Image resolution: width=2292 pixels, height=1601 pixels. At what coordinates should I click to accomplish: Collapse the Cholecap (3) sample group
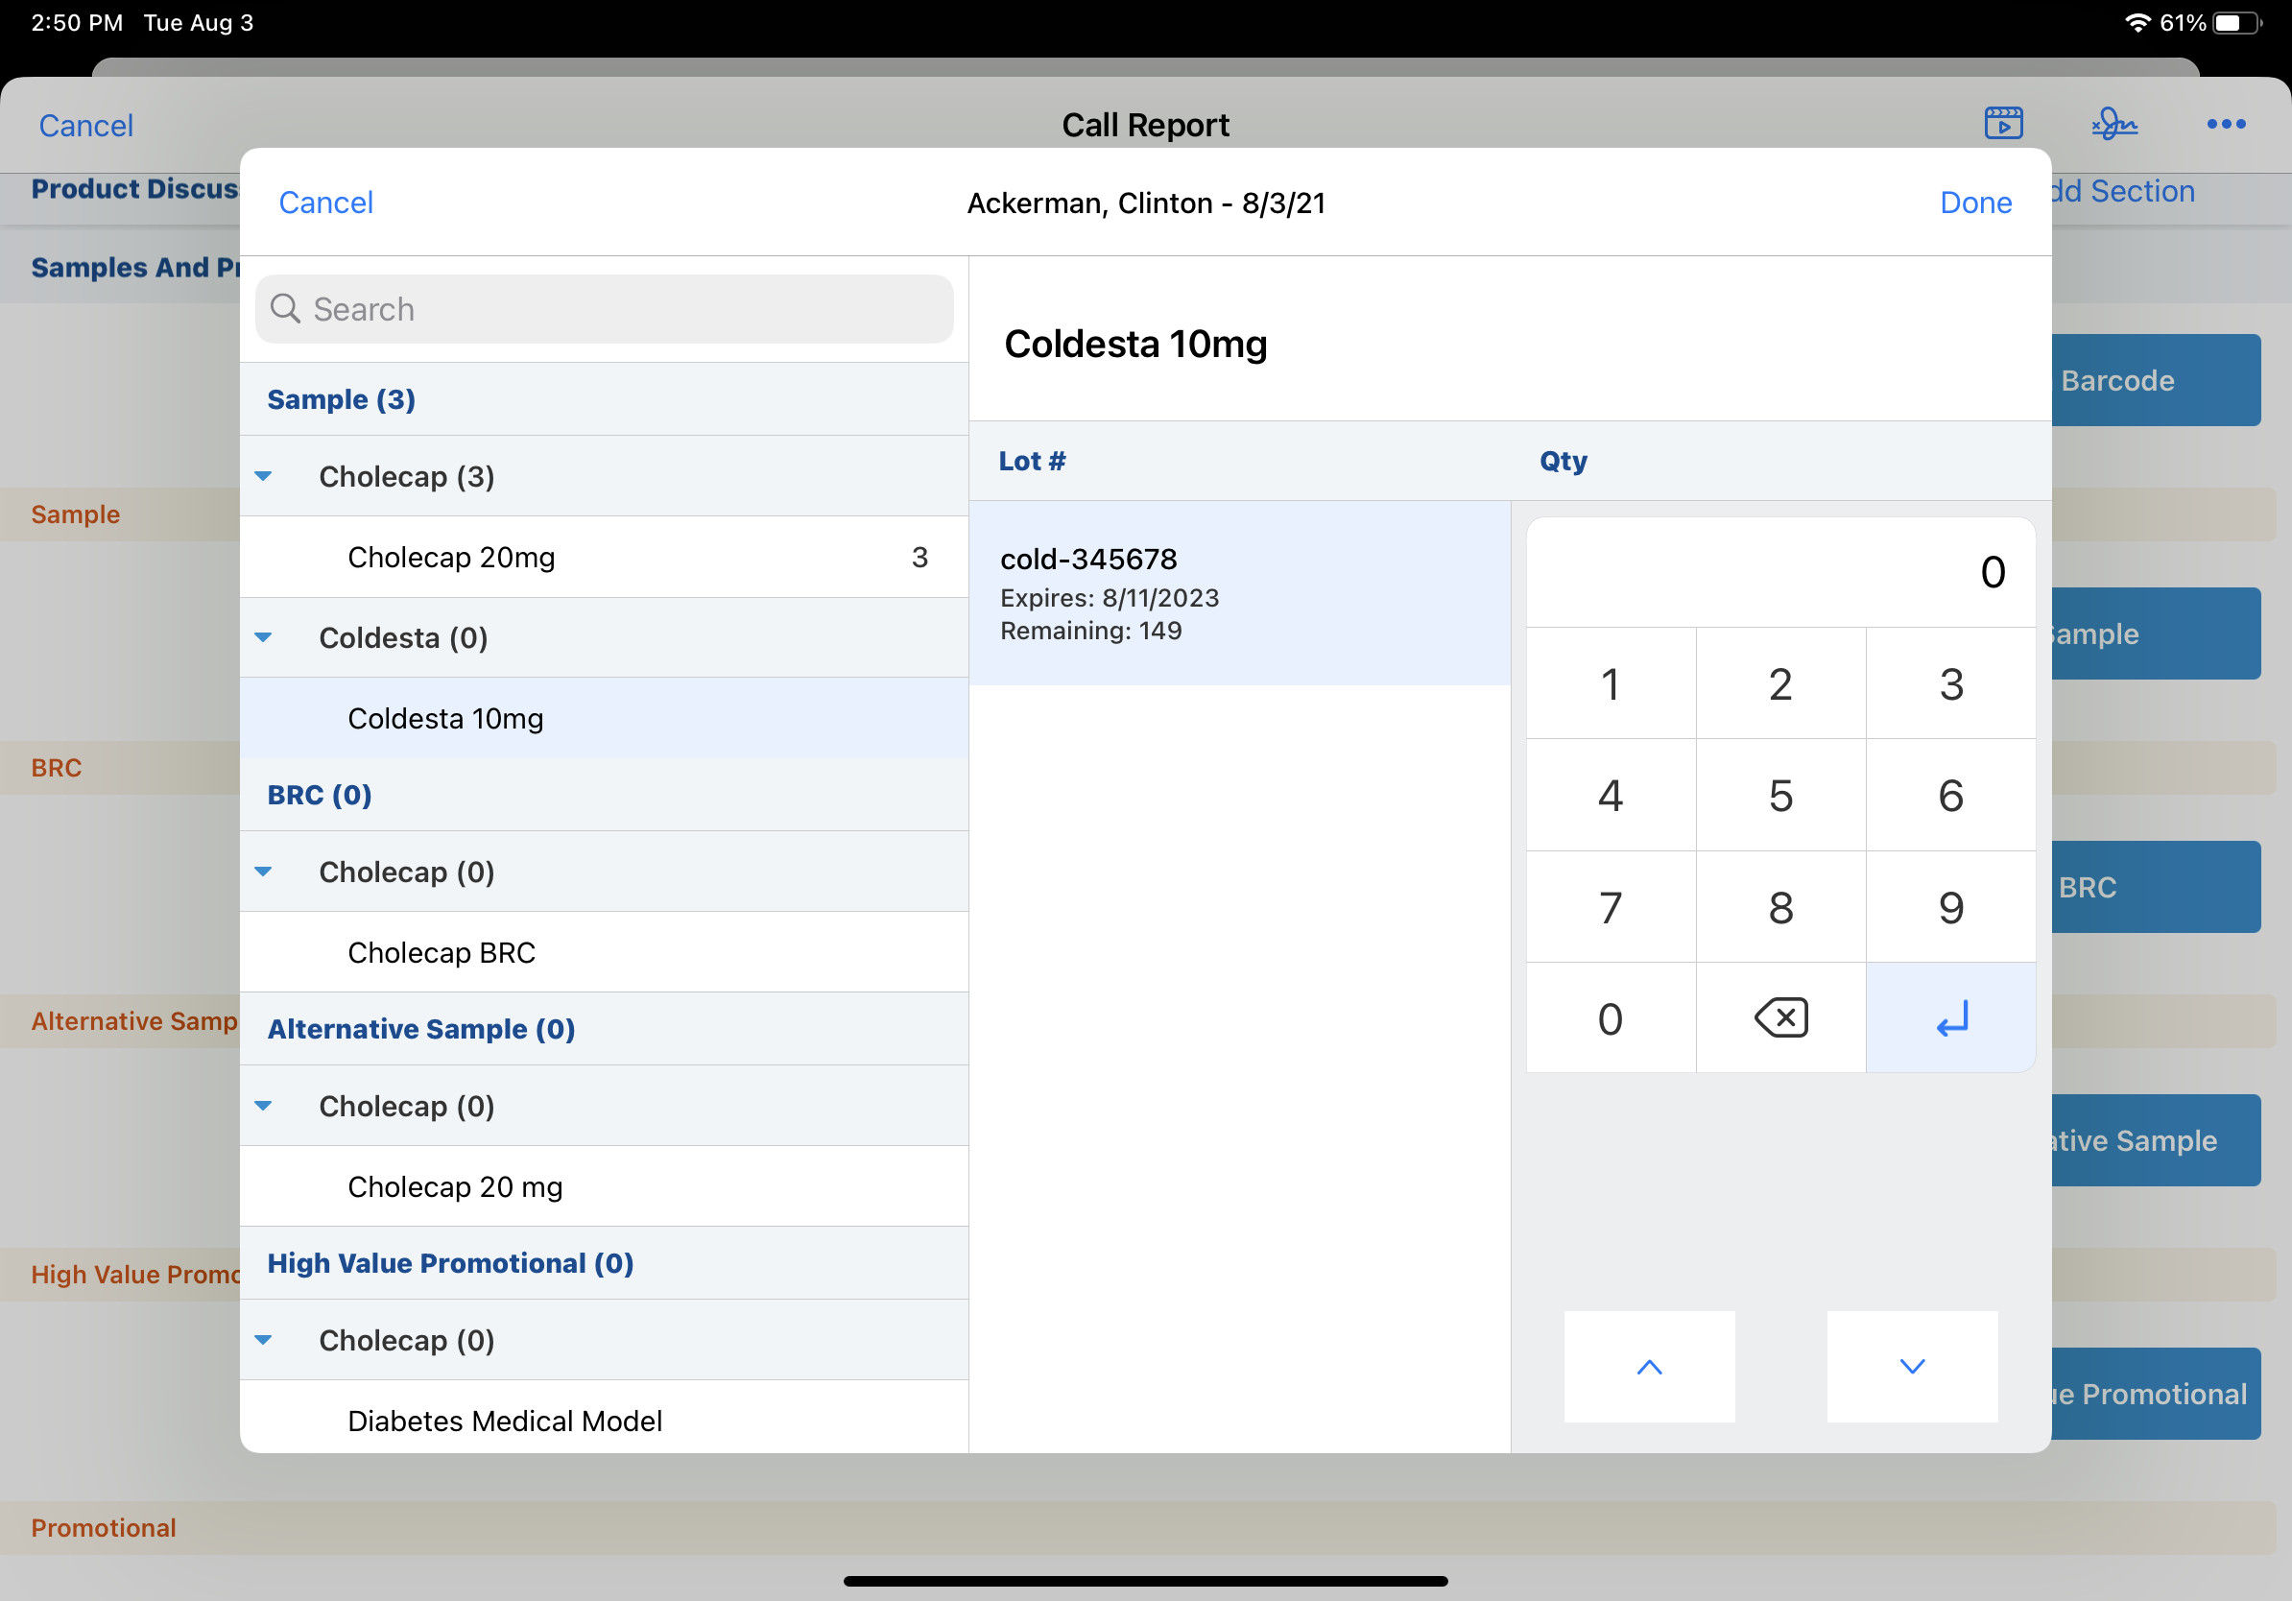(264, 476)
